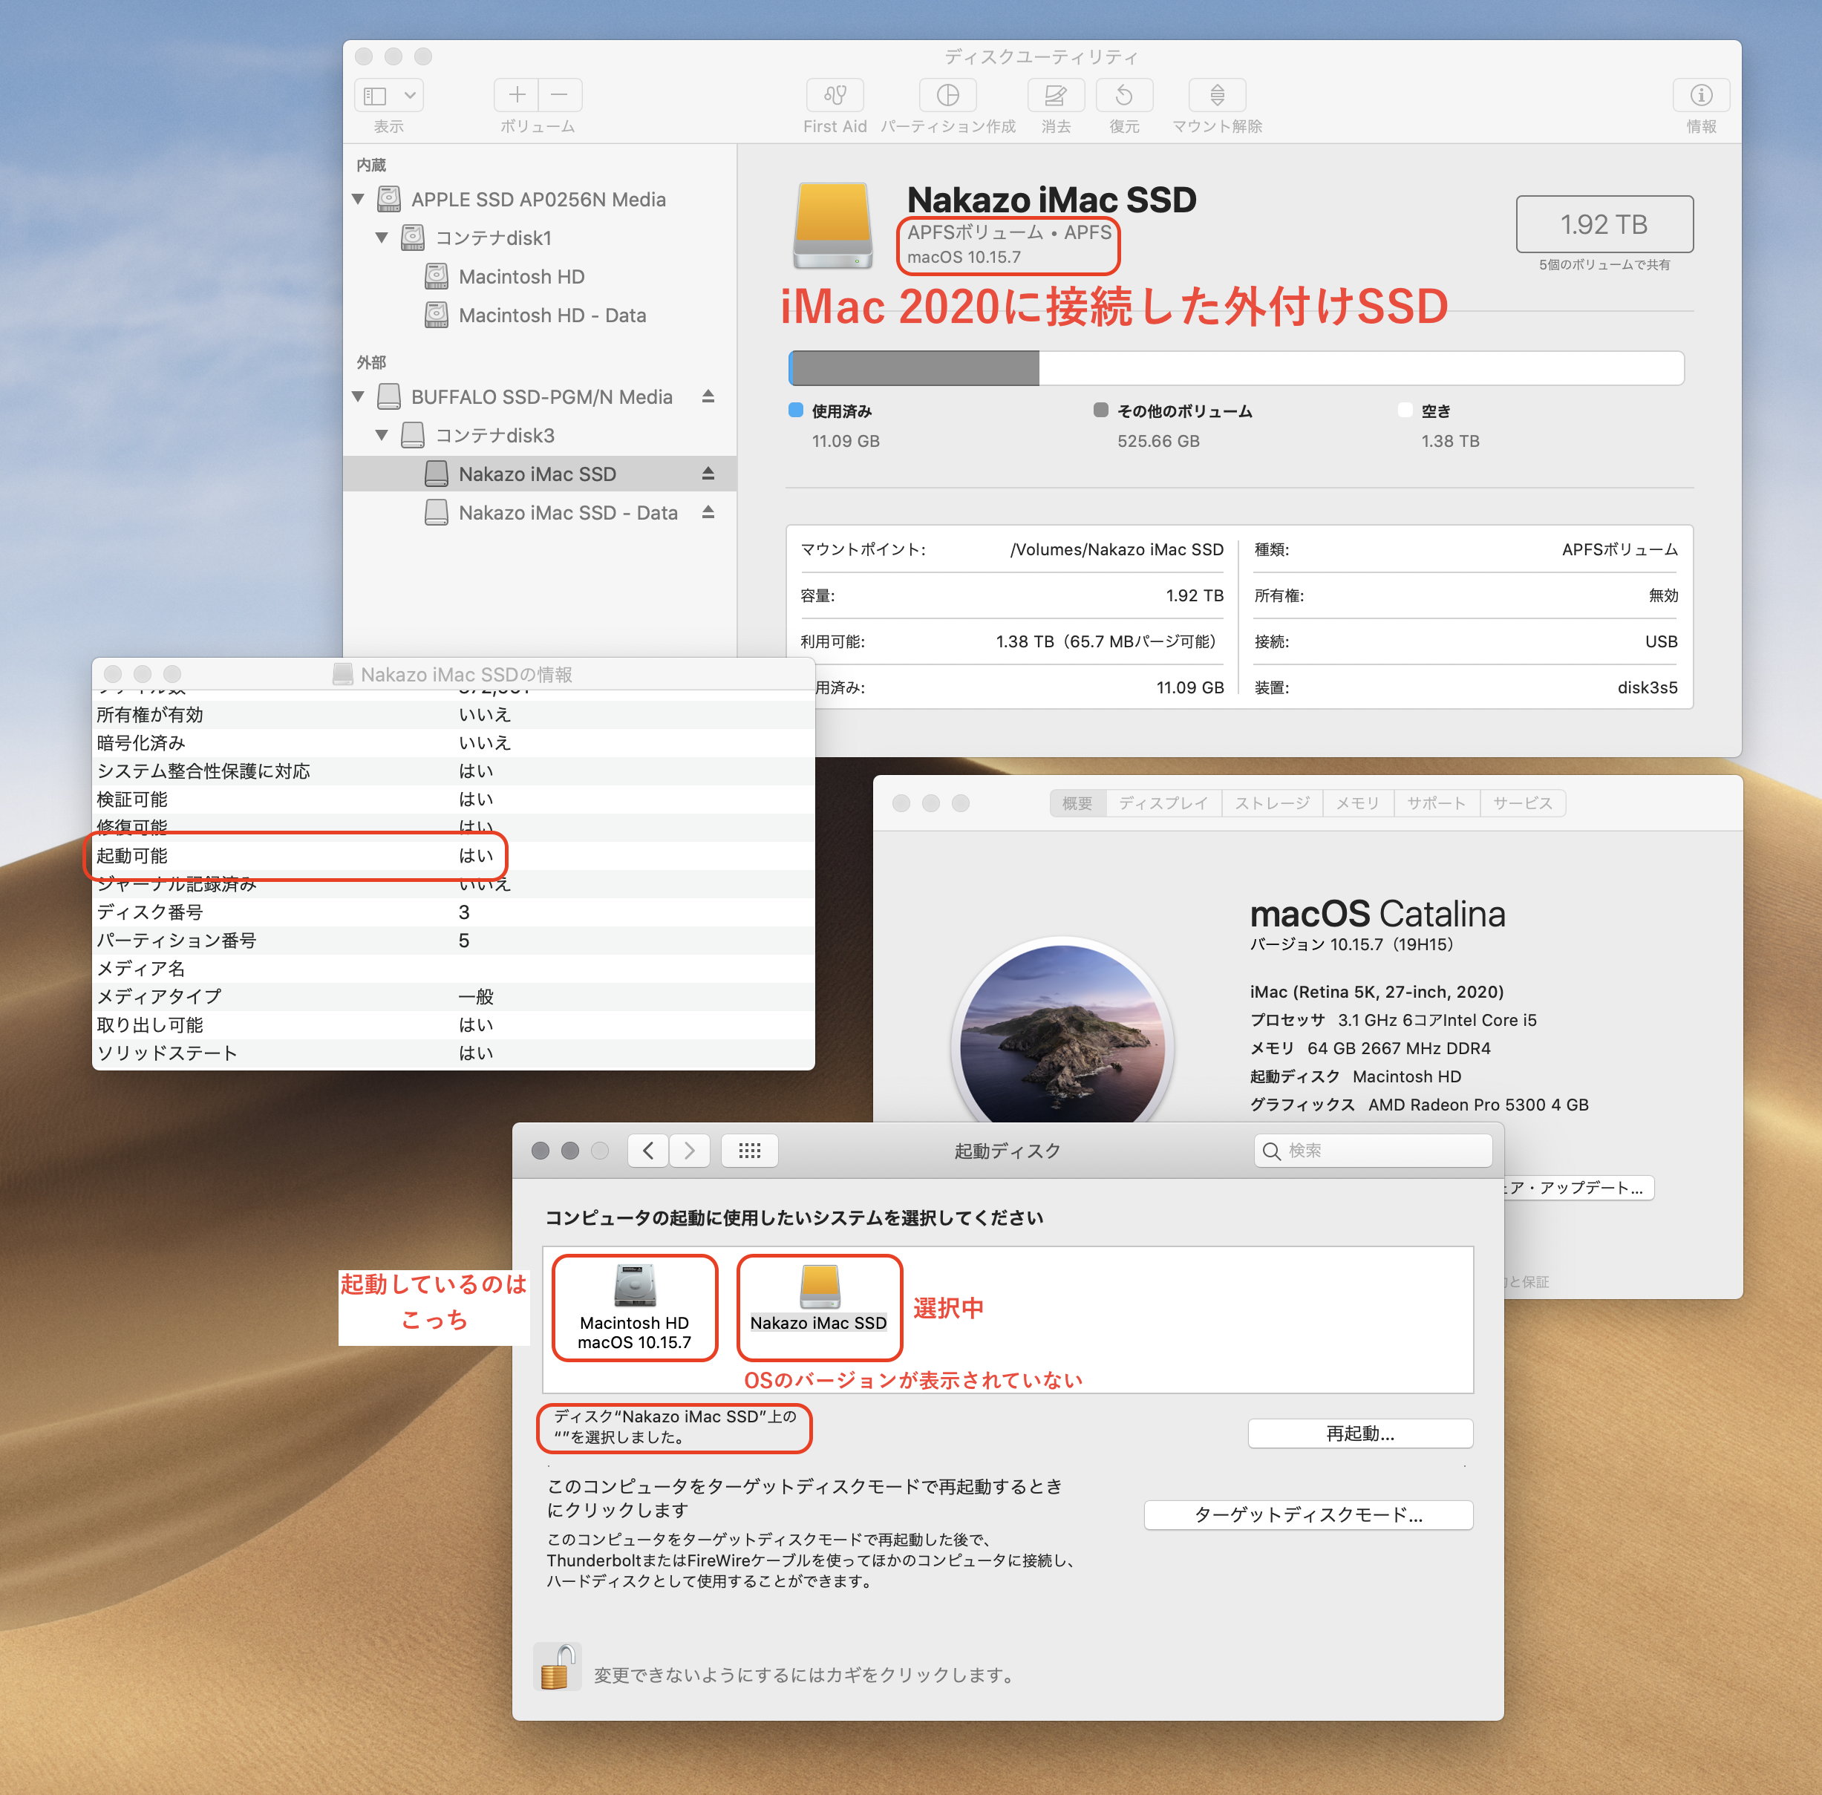Viewport: 1822px width, 1795px height.
Task: Click the 暗号化済み row
Action: click(x=454, y=743)
